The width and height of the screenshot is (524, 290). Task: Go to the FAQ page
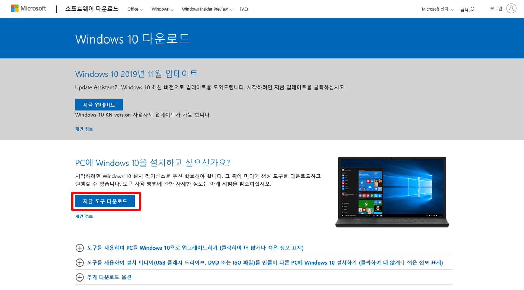tap(244, 9)
